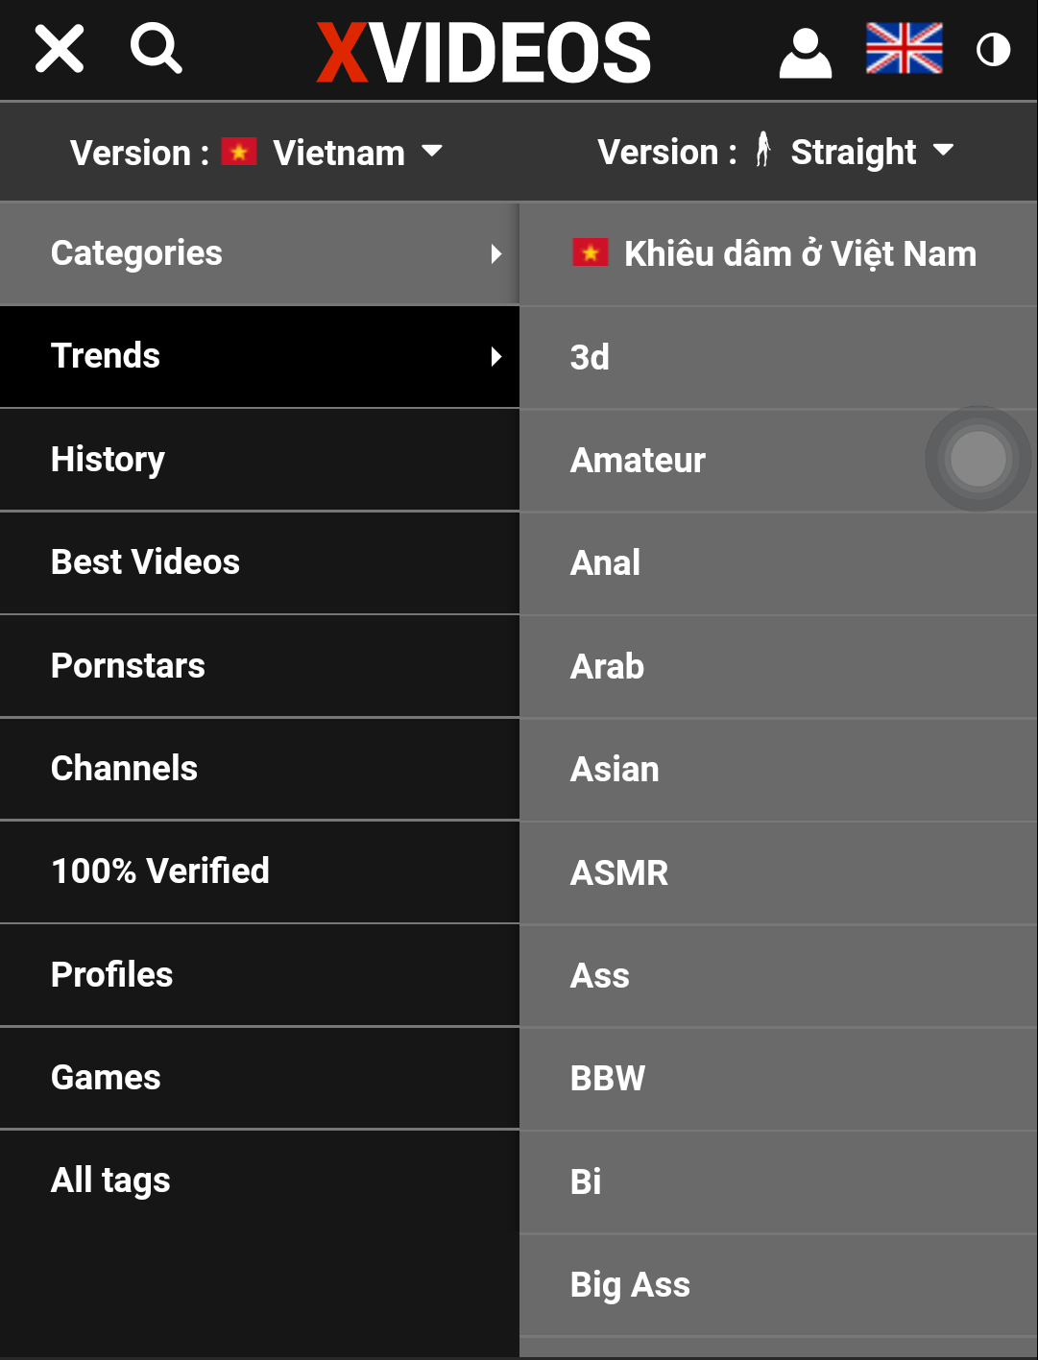Close the navigation menu with the X icon
Image resolution: width=1038 pixels, height=1360 pixels.
pos(60,49)
